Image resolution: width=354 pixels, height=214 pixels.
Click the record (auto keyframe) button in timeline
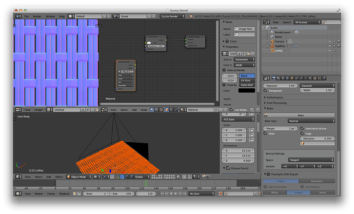click(x=221, y=193)
